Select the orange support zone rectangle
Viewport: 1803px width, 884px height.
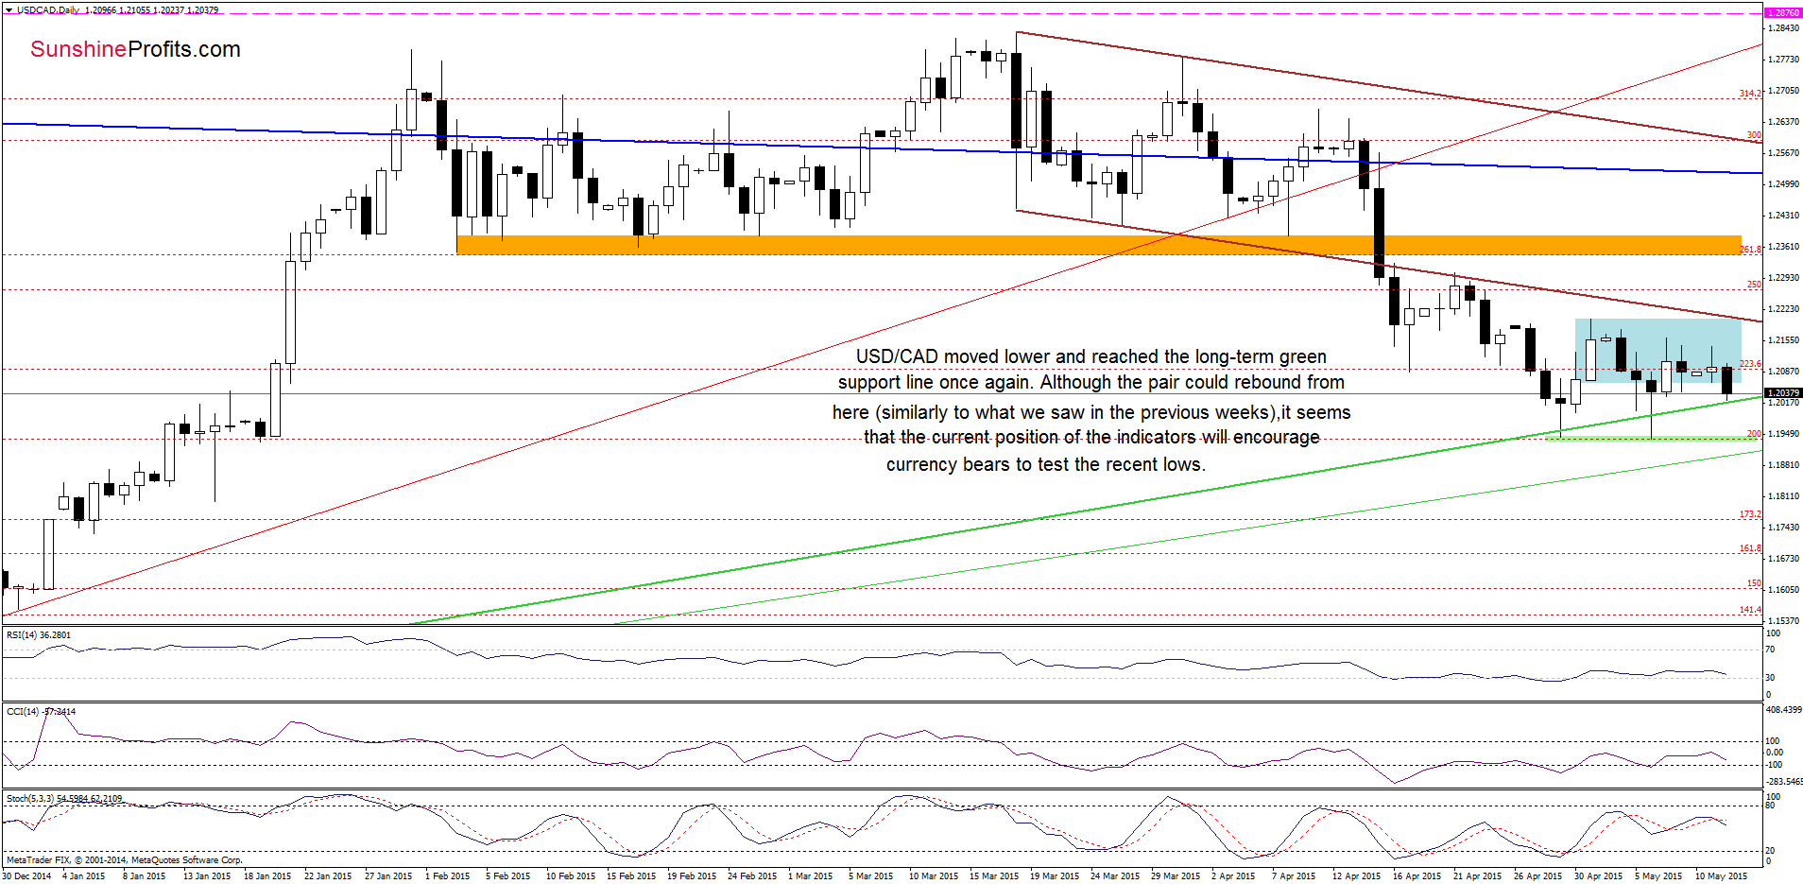pyautogui.click(x=1098, y=245)
